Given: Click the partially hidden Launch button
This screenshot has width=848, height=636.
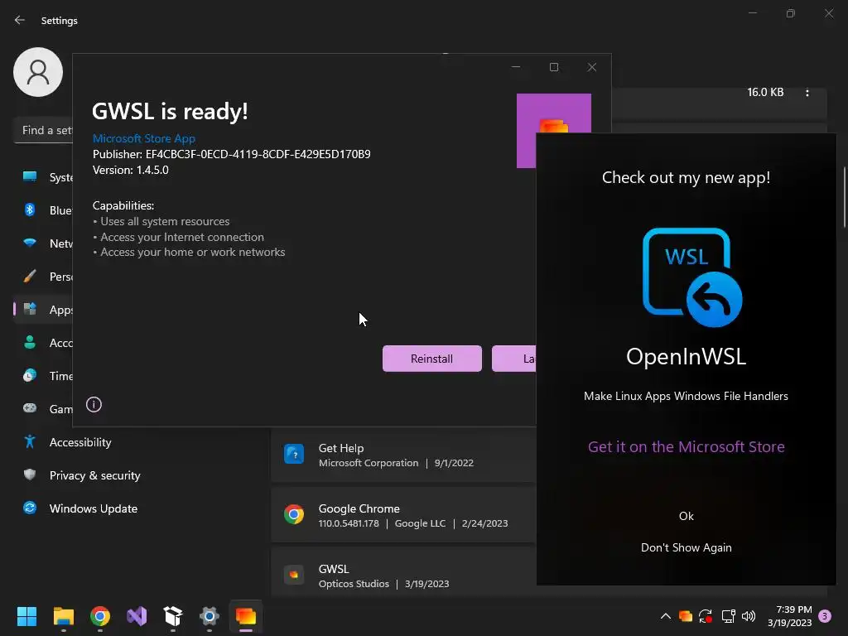Looking at the screenshot, I should pyautogui.click(x=513, y=359).
